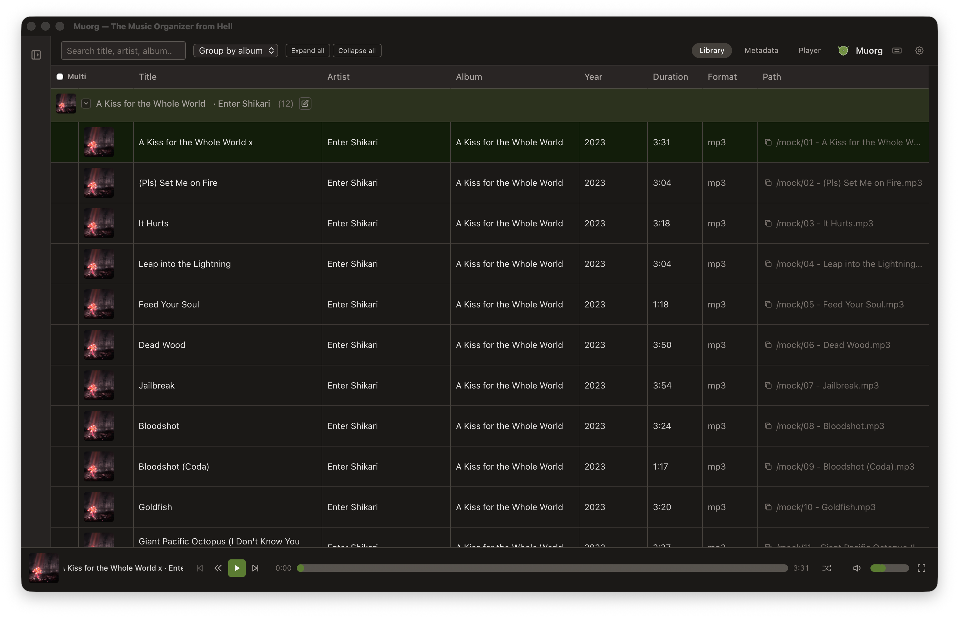
Task: Open settings with the gear icon
Action: point(919,51)
